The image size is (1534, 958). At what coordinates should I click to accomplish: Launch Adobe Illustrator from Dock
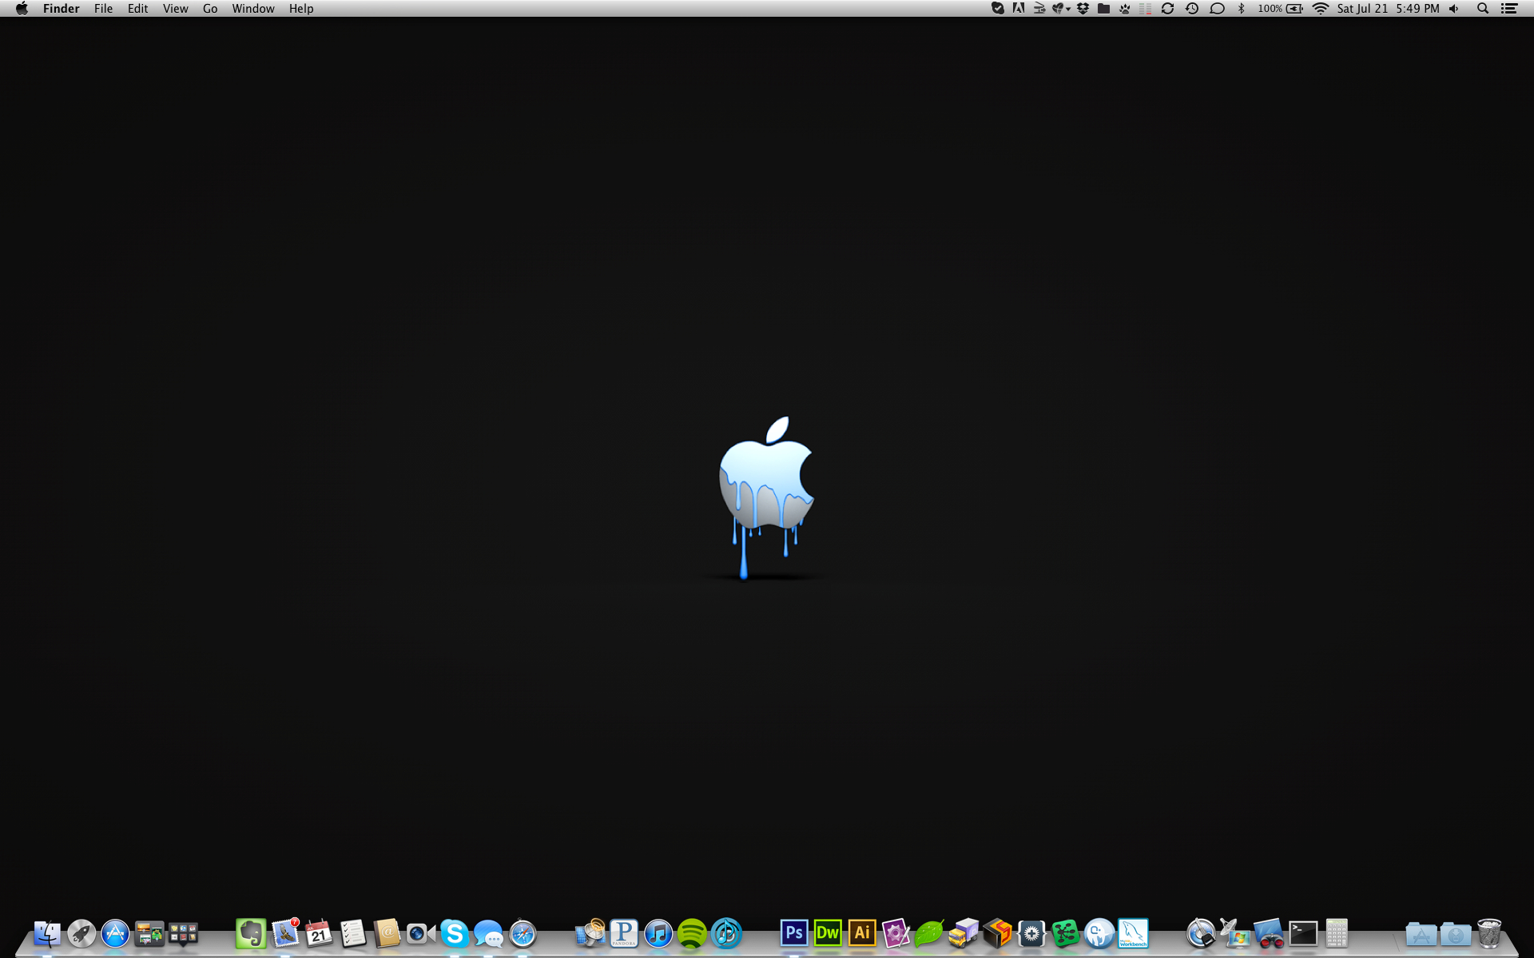[862, 932]
